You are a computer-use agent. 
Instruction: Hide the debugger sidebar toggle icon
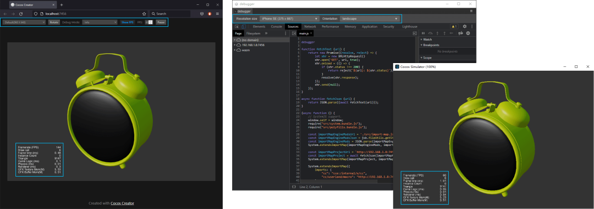click(x=415, y=33)
